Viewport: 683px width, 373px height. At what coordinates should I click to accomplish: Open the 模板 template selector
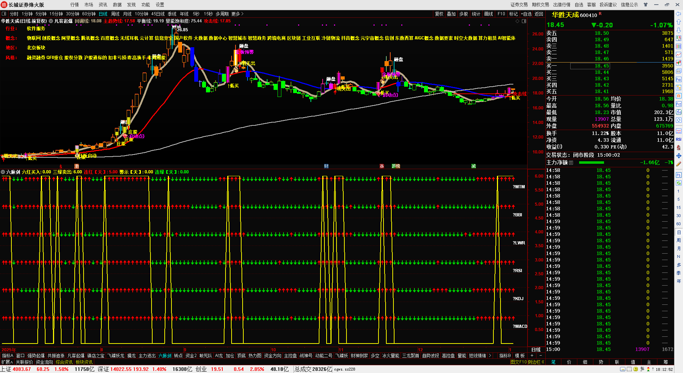[x=520, y=356]
